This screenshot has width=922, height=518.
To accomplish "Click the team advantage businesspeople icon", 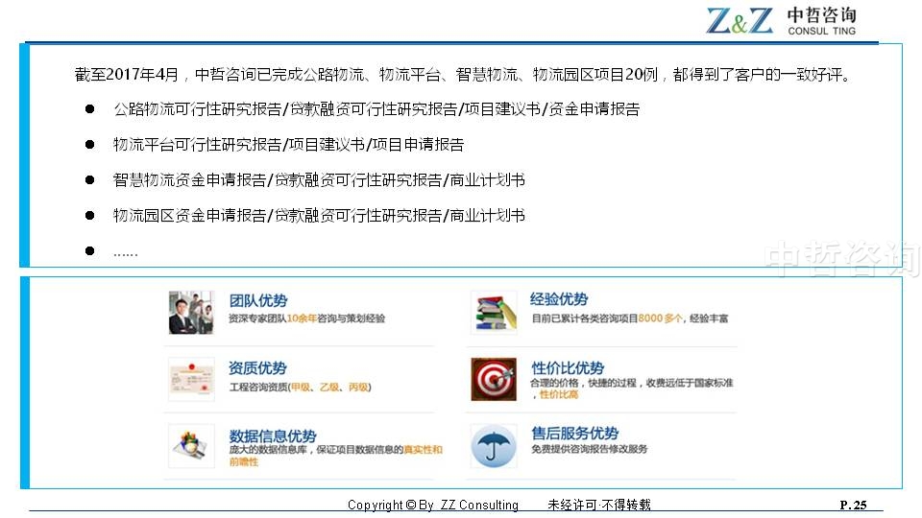I will click(x=191, y=312).
